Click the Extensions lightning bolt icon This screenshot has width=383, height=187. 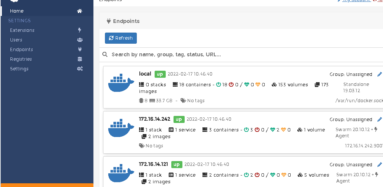[80, 30]
